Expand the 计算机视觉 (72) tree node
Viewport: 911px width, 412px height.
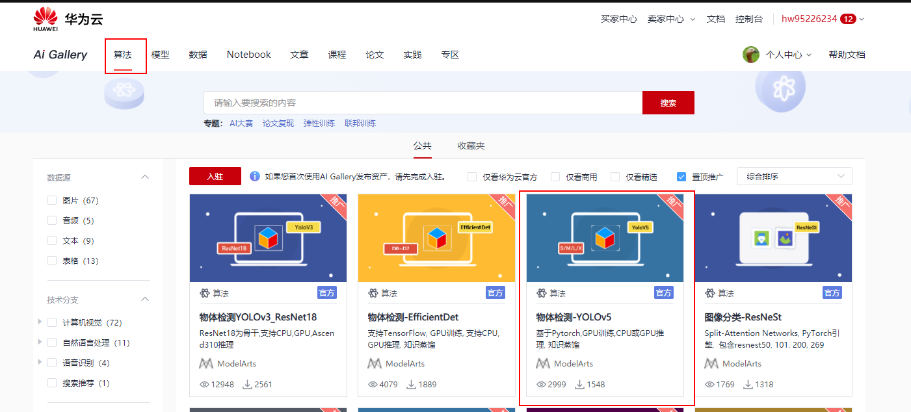coord(40,322)
